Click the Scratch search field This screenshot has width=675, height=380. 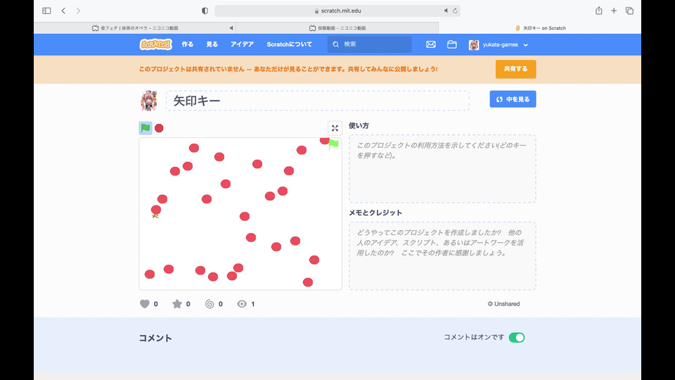point(373,44)
